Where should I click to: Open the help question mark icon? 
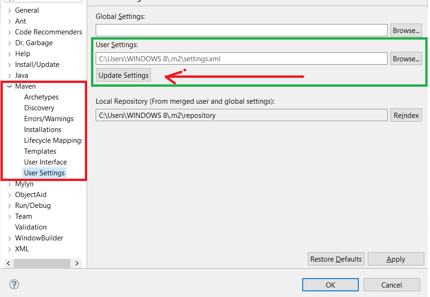[14, 284]
